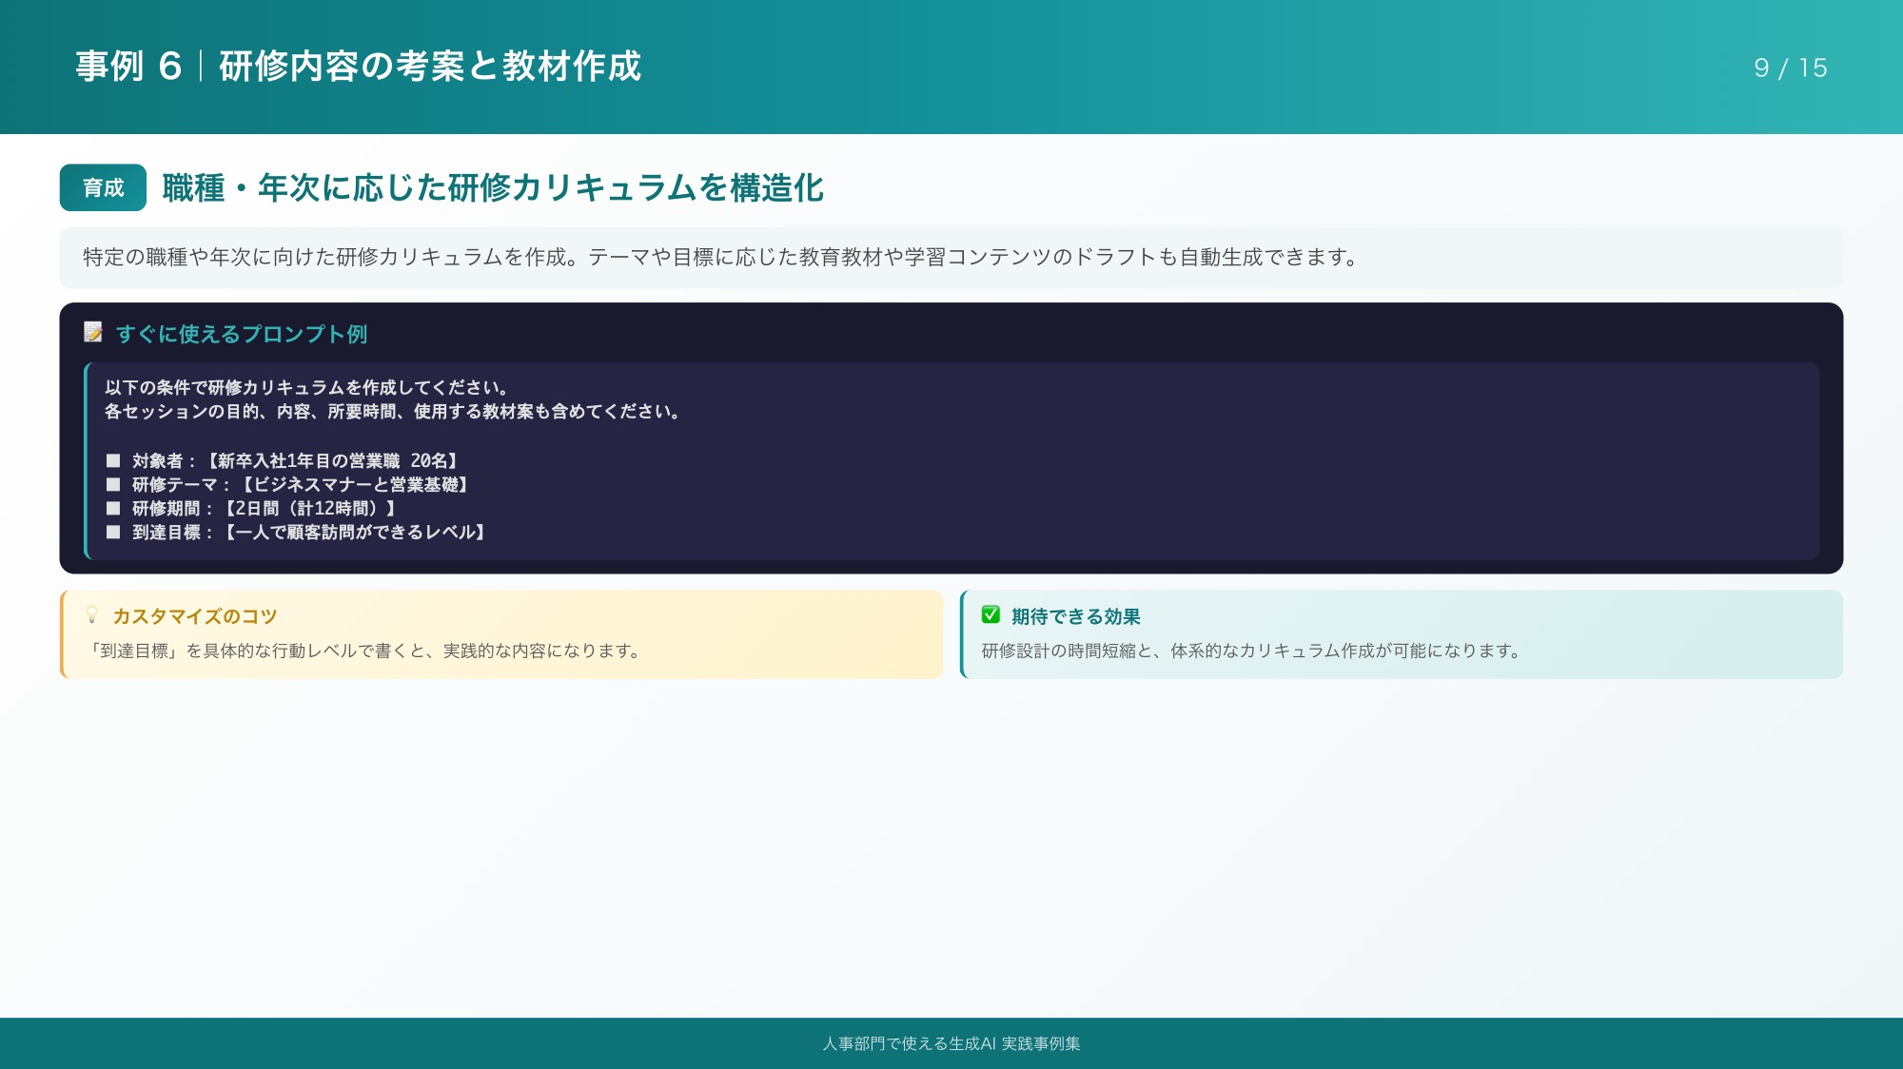Click the heading 職種・年次に応じた研修カリキュラムを構造化
This screenshot has height=1069, width=1903.
493,187
